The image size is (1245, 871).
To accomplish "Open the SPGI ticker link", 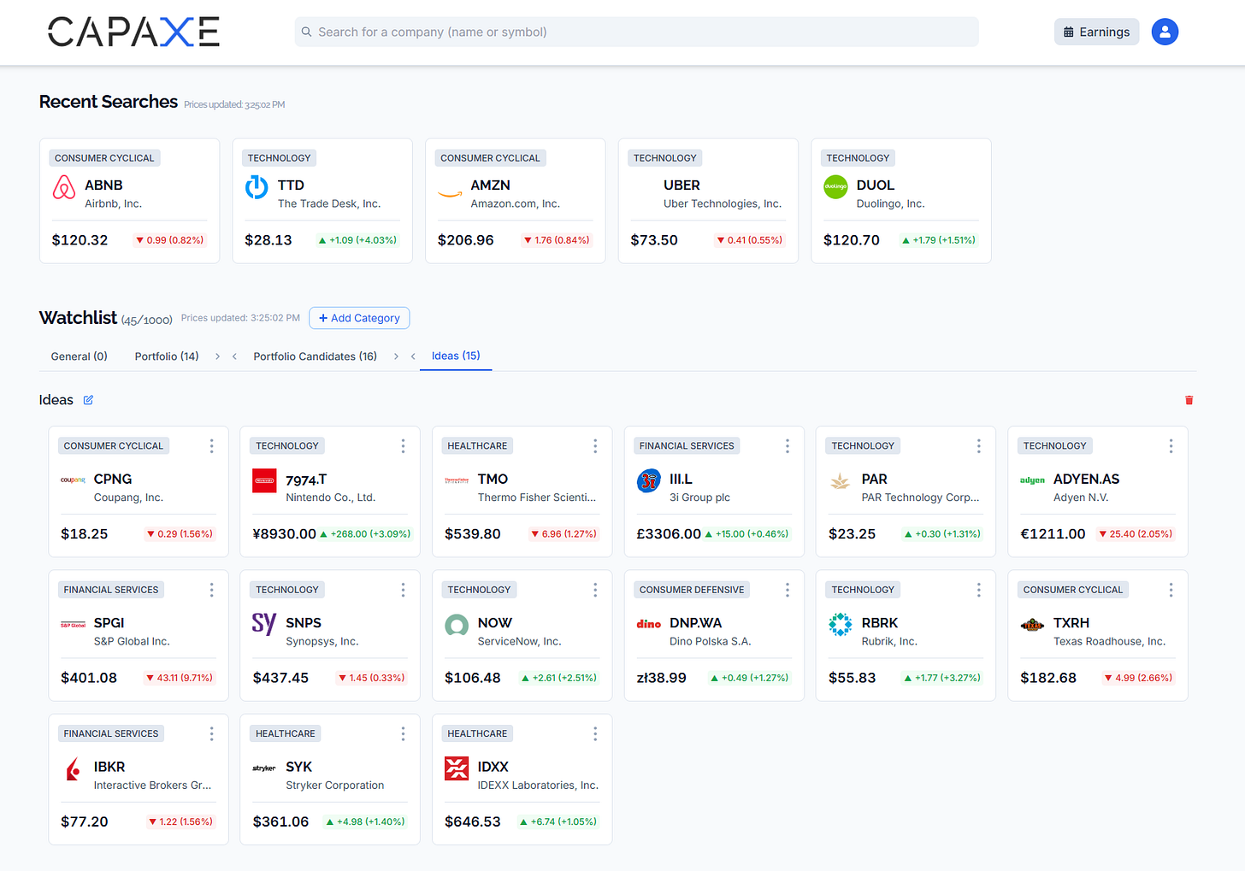I will tap(109, 622).
